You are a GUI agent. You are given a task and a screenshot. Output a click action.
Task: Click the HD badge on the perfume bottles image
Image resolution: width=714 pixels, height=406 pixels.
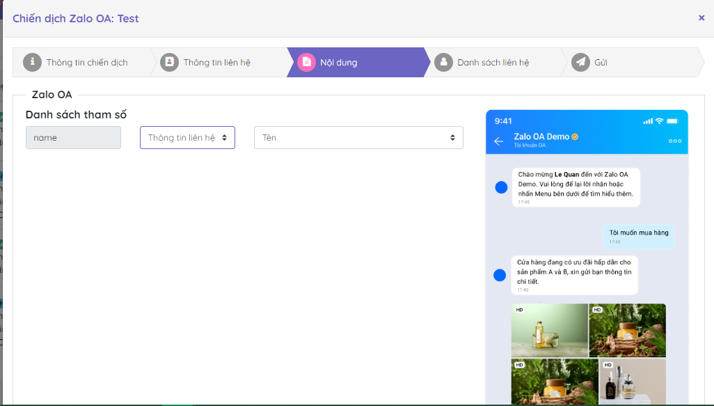tap(608, 365)
